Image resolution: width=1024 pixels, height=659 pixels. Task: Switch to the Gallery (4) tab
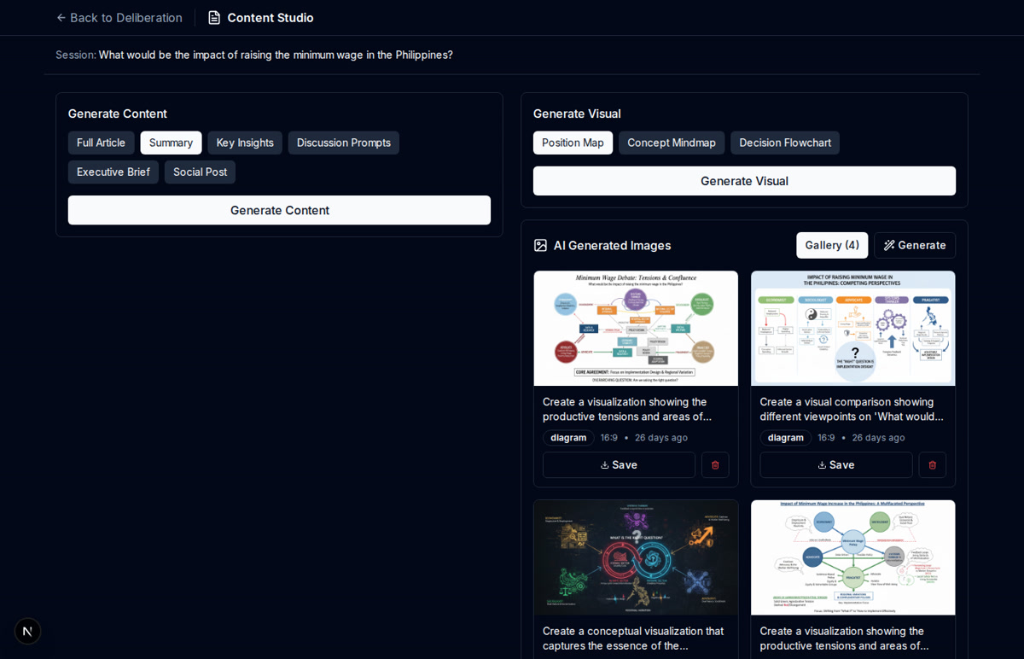click(831, 245)
